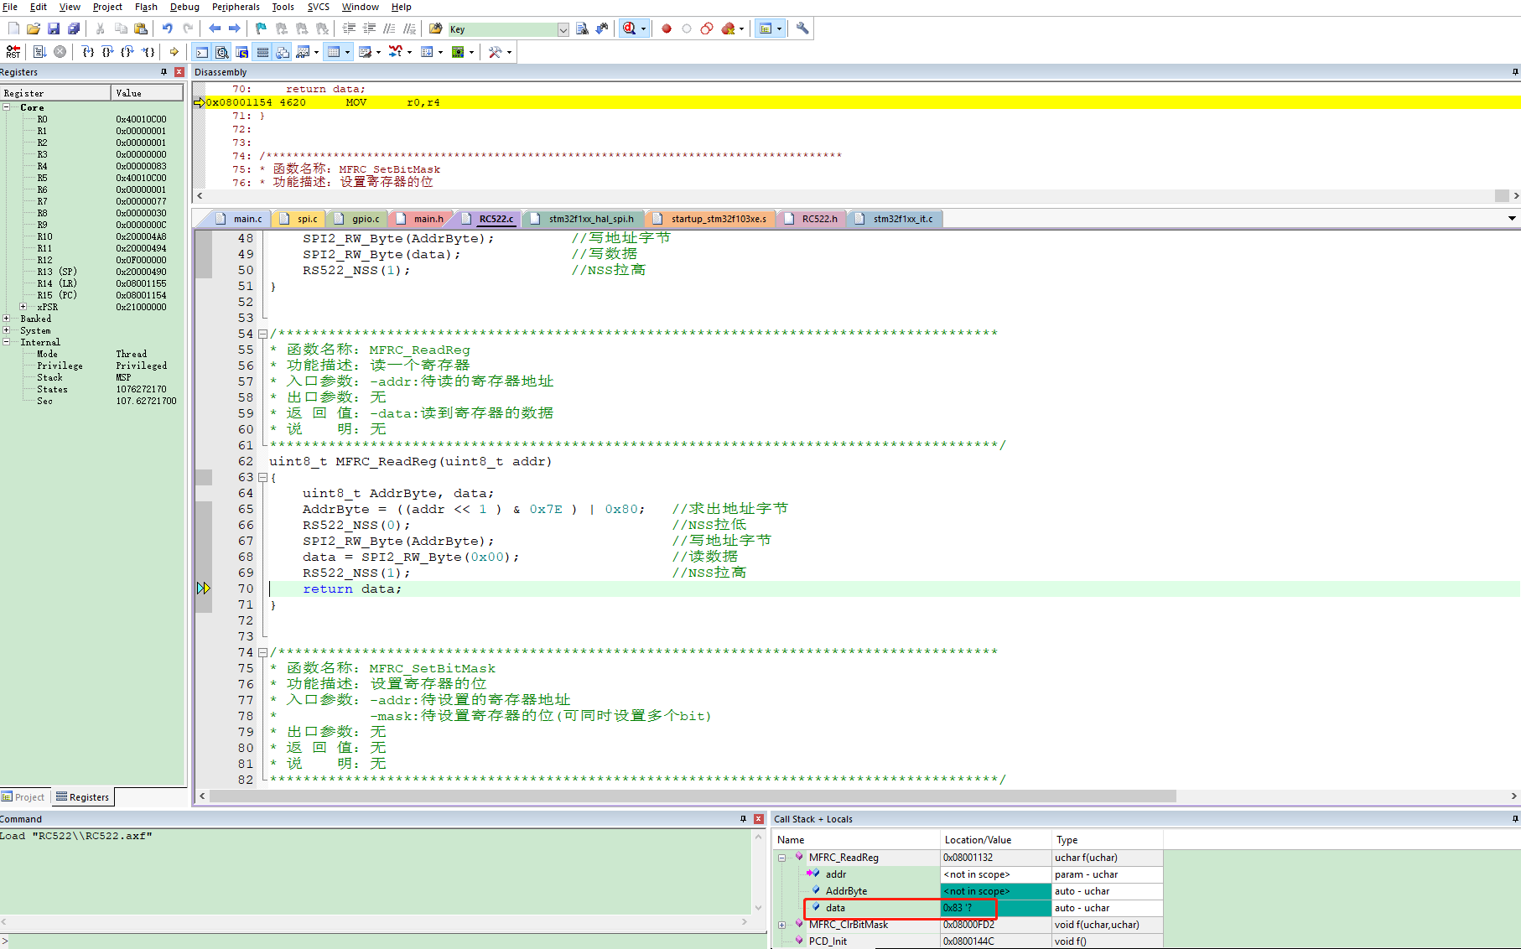Click the Disassembly horizontal scrollbar thumb

1502,195
